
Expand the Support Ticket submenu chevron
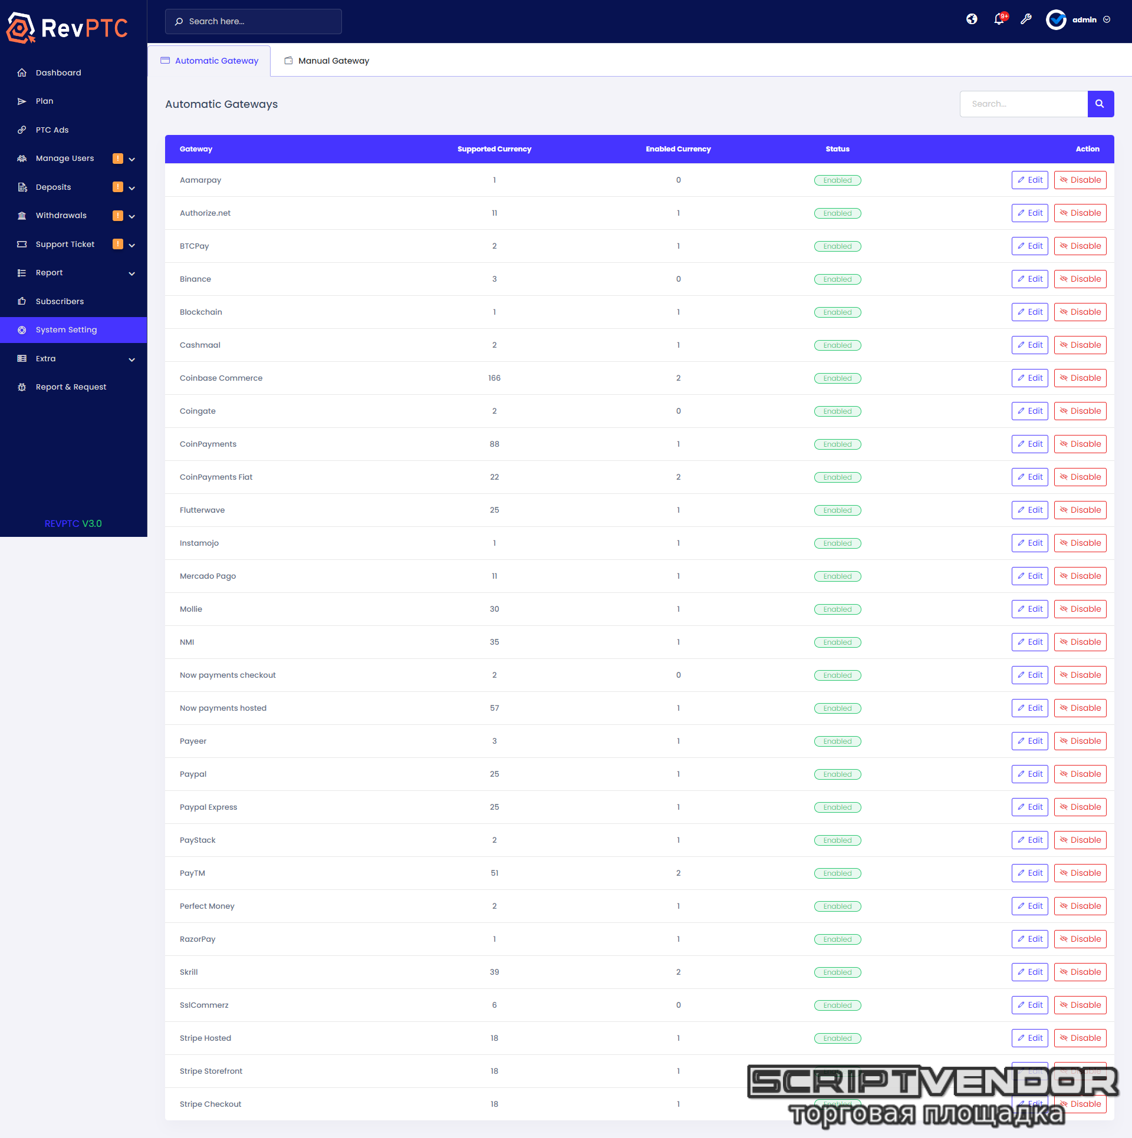[132, 245]
